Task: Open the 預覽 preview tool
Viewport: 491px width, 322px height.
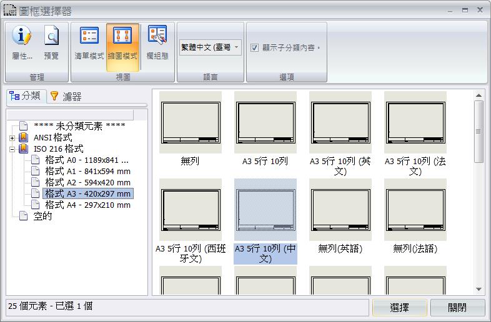Action: click(51, 37)
